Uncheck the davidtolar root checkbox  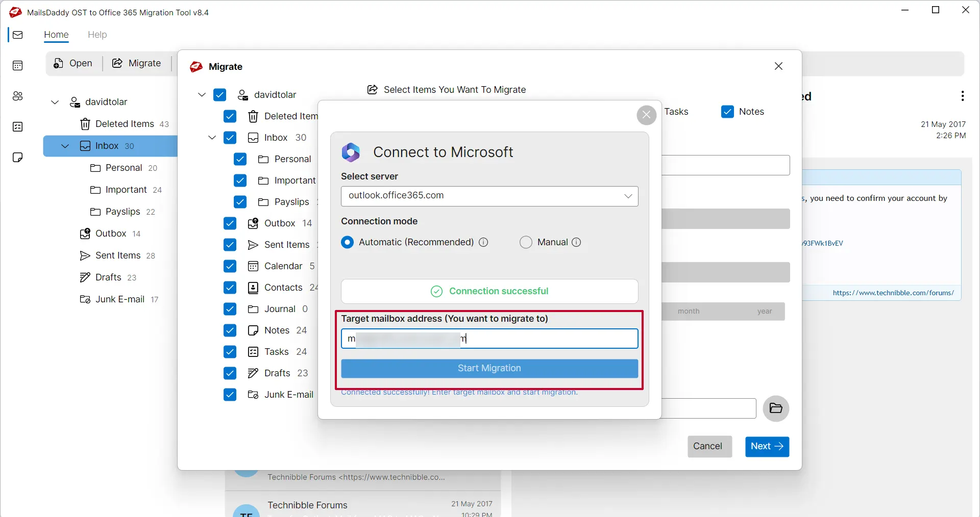(x=220, y=95)
